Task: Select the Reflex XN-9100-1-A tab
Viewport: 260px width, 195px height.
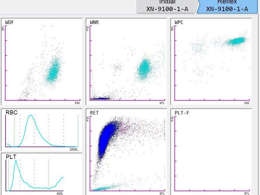Action: (x=227, y=6)
